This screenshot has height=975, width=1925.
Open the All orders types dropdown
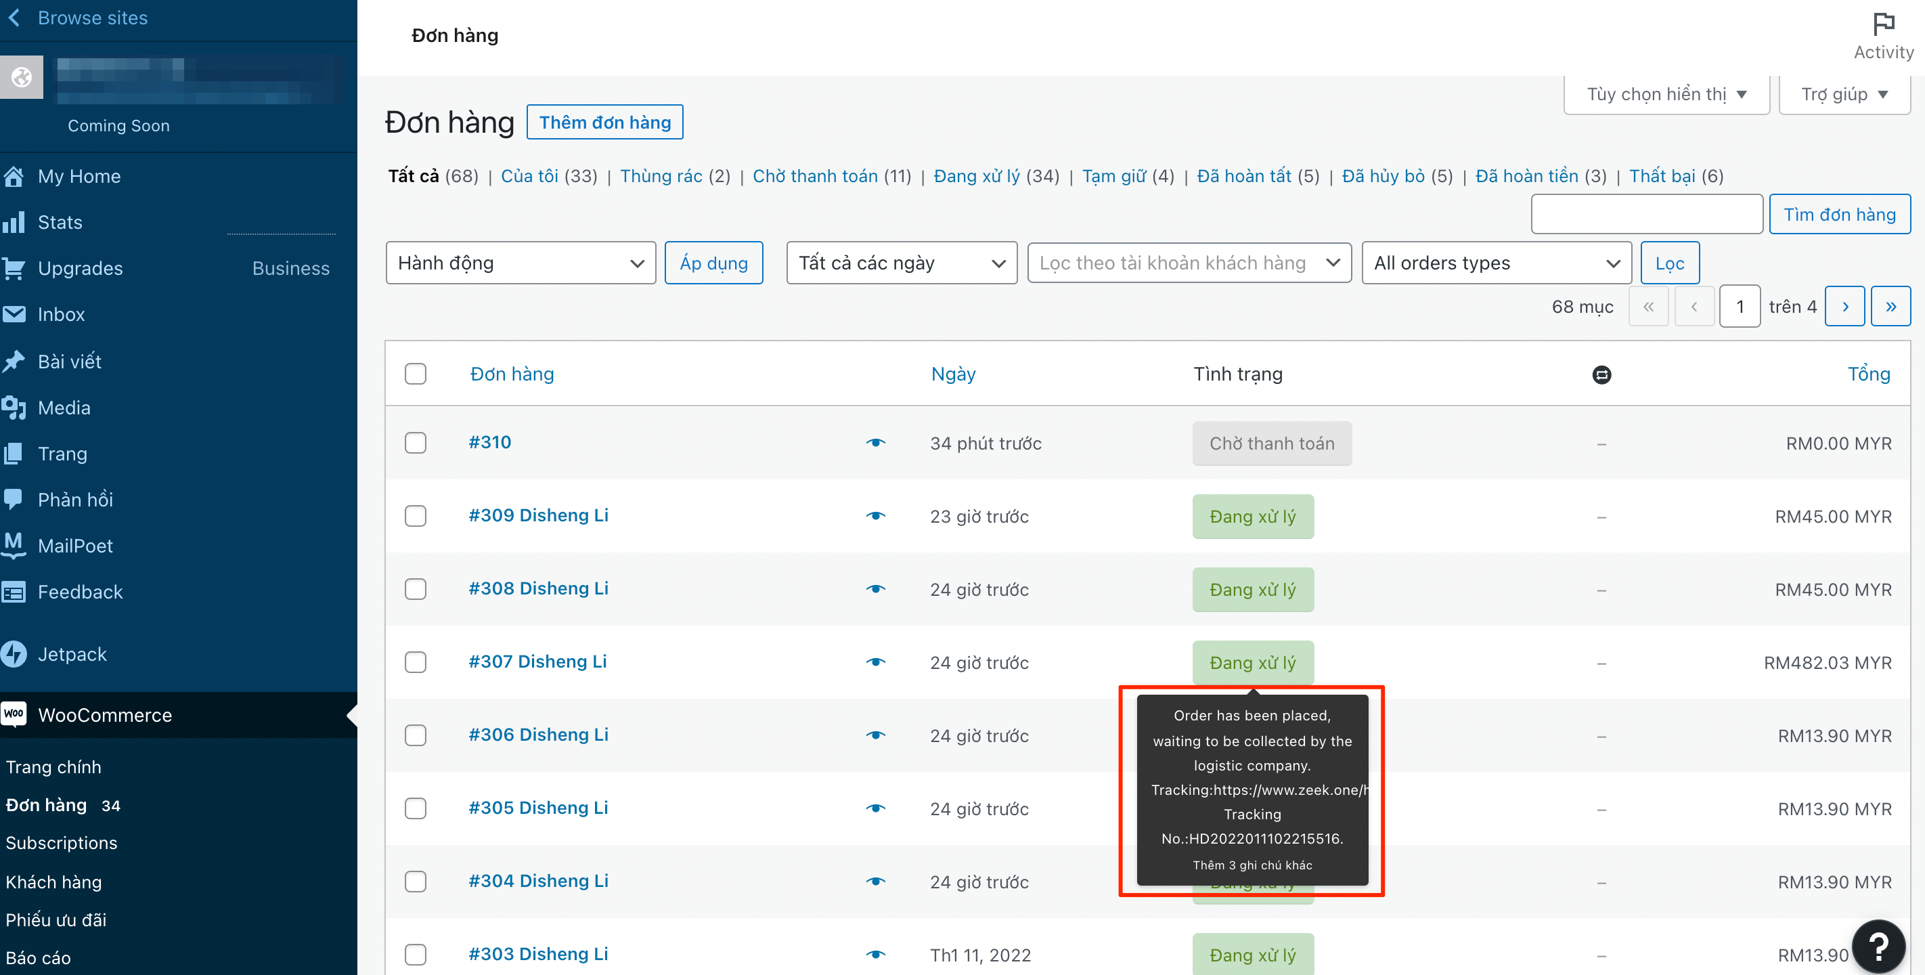(1497, 263)
